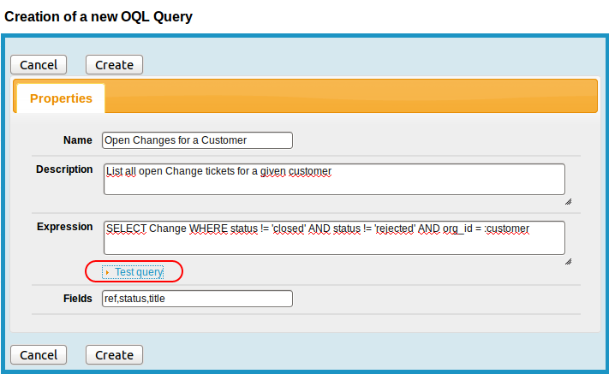Click the word SELECT in the Expression
609x374 pixels.
coord(126,229)
